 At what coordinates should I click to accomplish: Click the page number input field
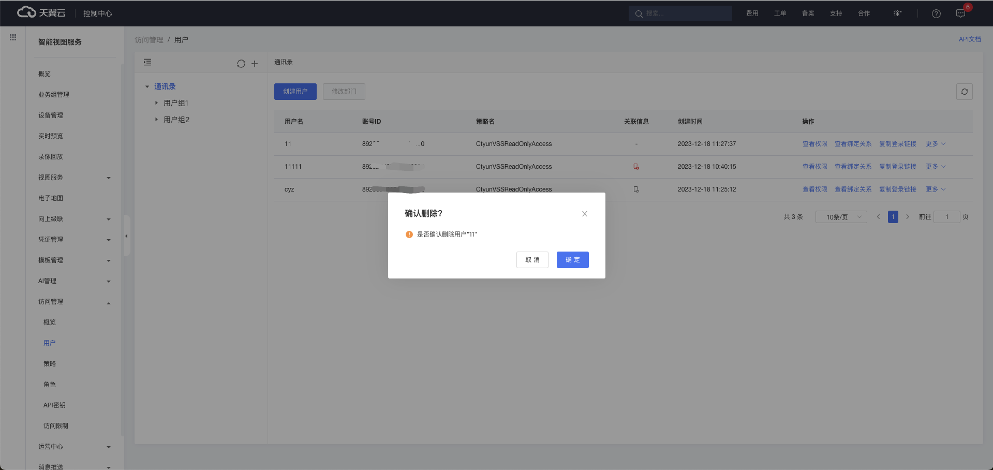point(946,217)
